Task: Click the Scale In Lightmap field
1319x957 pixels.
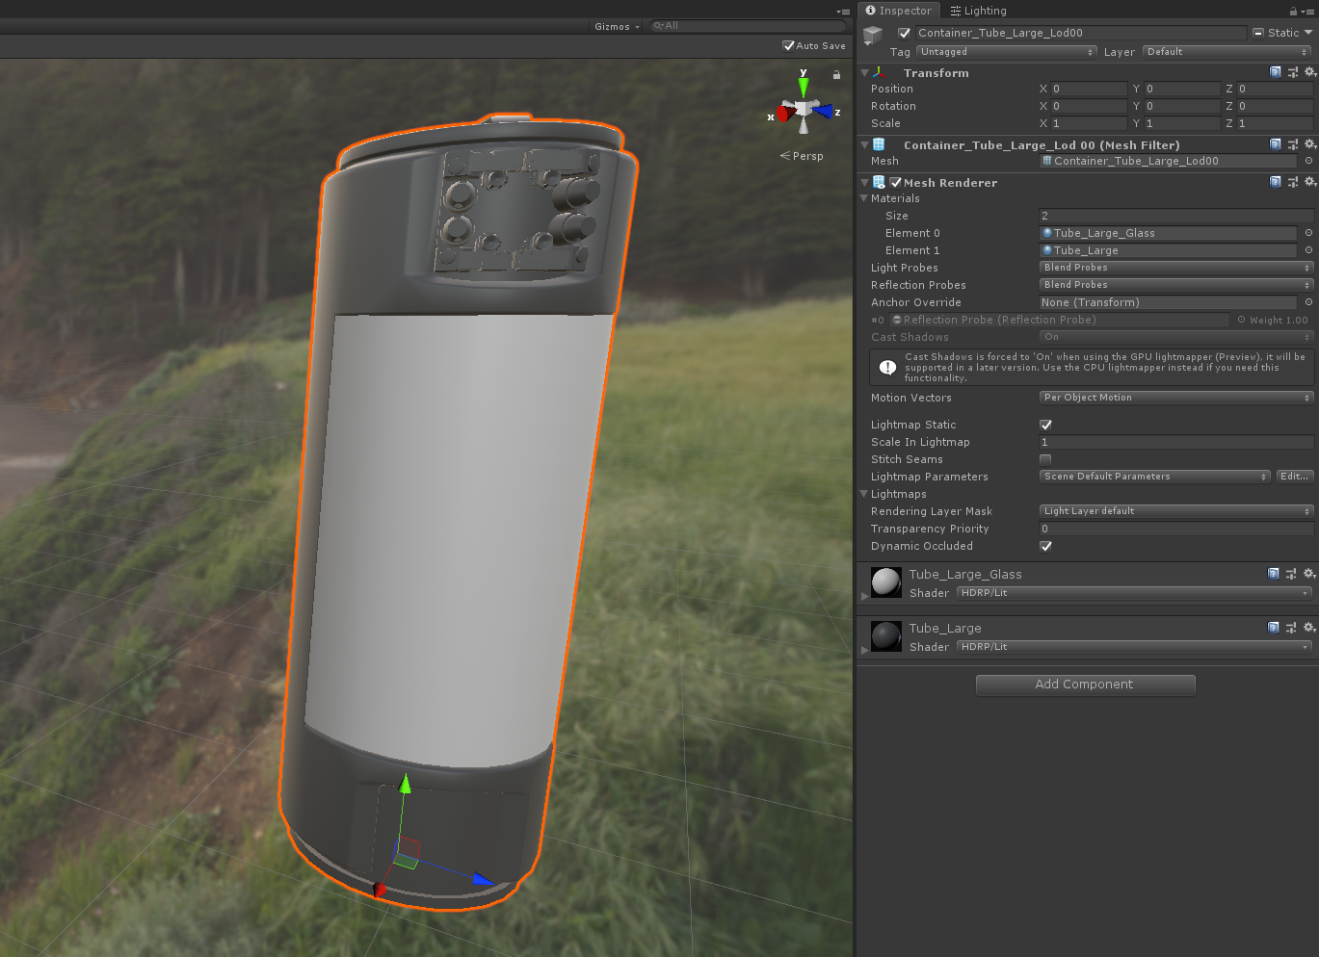Action: 1175,442
